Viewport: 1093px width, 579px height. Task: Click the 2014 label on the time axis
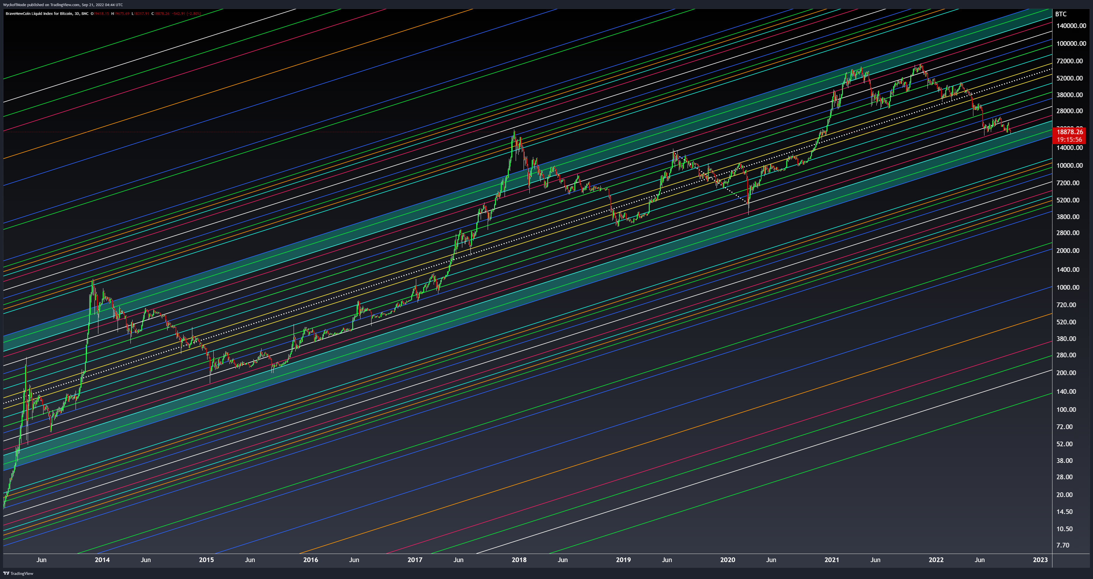(x=102, y=559)
